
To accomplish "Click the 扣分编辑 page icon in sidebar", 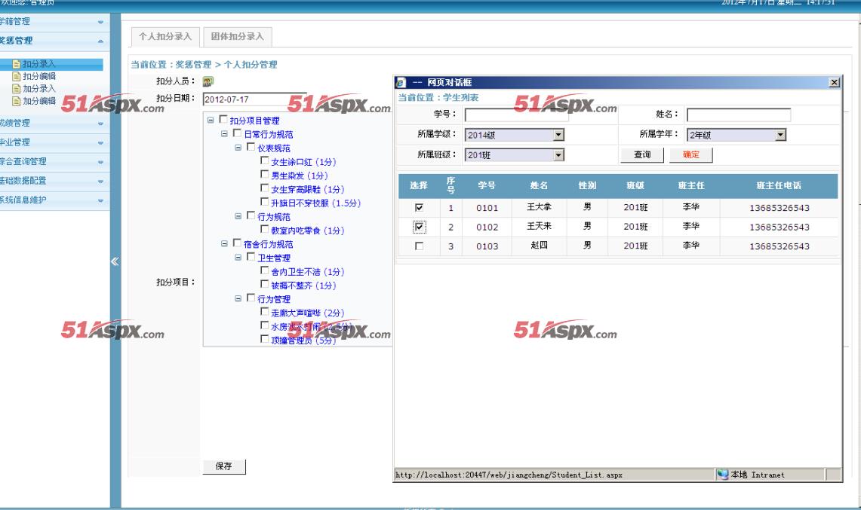I will (x=17, y=76).
